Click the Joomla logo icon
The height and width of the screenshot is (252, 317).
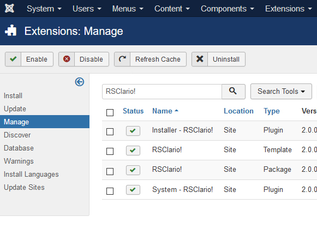pos(9,8)
